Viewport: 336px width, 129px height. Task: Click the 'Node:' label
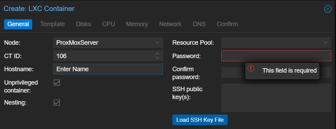12,43
